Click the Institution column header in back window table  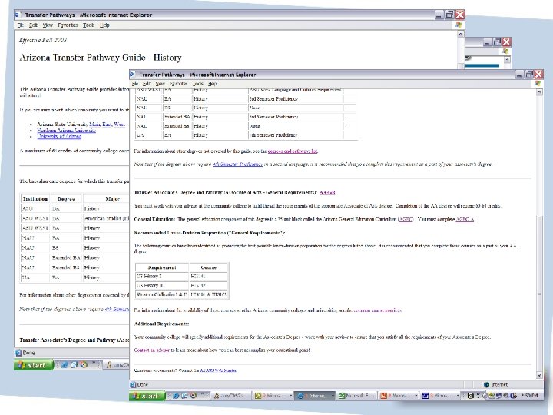coord(35,199)
